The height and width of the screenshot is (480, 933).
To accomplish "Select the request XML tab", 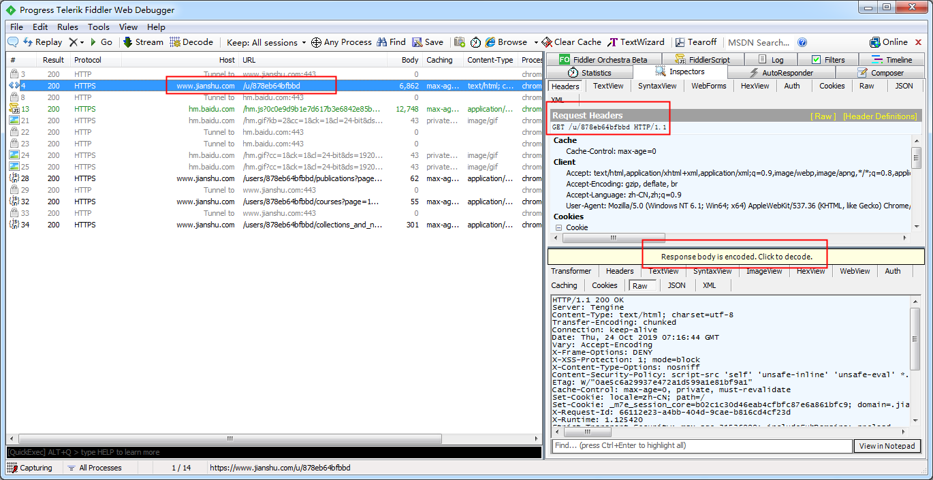I will (557, 99).
